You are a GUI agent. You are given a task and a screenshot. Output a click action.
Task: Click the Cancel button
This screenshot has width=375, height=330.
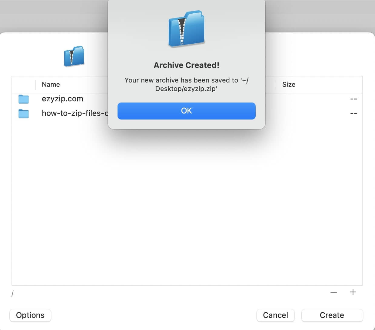[275, 315]
